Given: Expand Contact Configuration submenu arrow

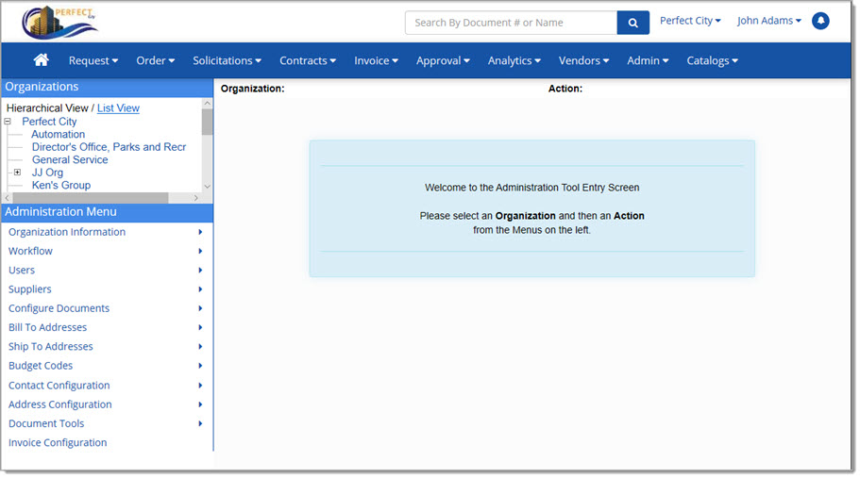Looking at the screenshot, I should [x=200, y=386].
